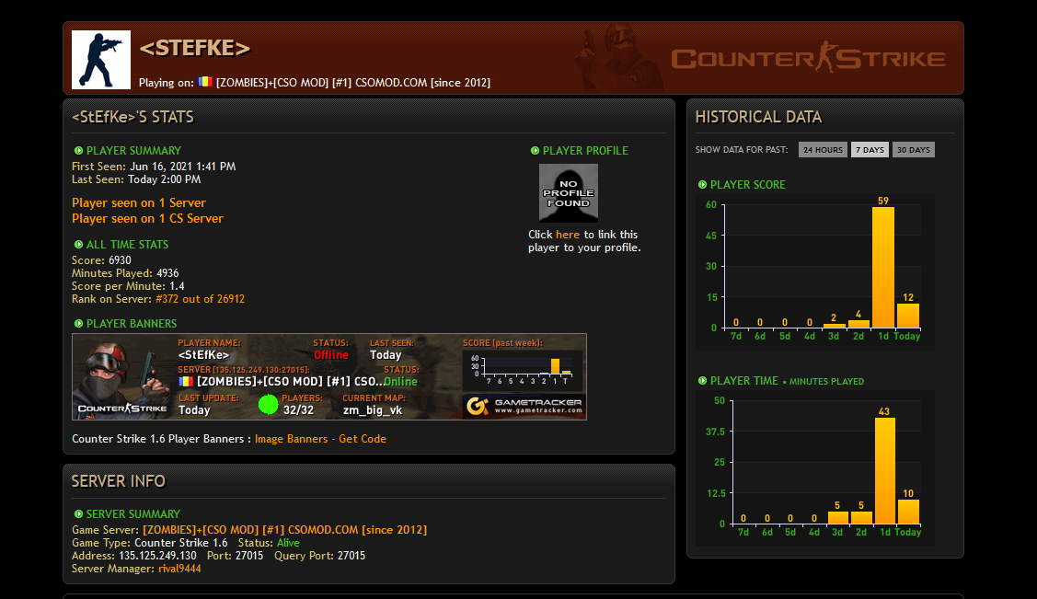Click the Server Summary green arrow icon

[x=78, y=514]
